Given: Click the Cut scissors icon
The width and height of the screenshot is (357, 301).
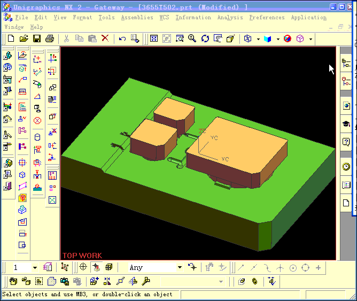Looking at the screenshot, I should (66, 38).
